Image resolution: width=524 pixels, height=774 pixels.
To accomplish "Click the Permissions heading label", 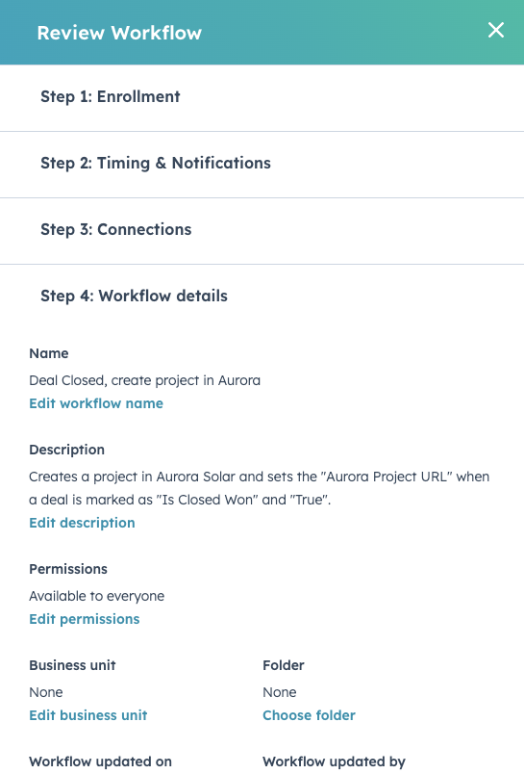I will (x=68, y=569).
